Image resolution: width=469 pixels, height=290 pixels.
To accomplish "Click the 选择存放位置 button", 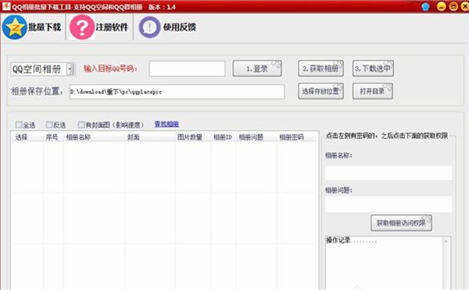I will click(x=320, y=91).
